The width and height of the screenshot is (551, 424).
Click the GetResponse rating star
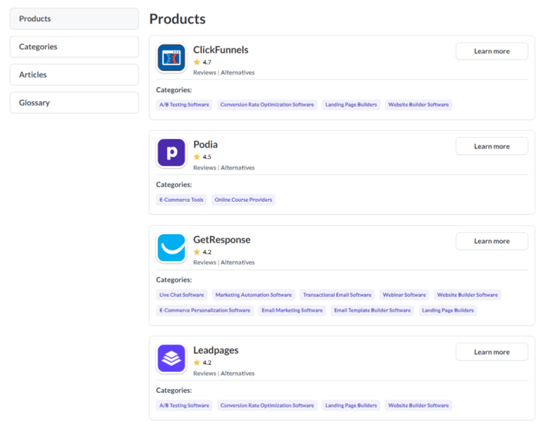tap(197, 252)
